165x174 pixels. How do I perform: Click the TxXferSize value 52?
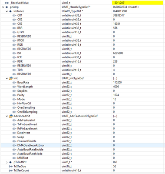click(115, 166)
